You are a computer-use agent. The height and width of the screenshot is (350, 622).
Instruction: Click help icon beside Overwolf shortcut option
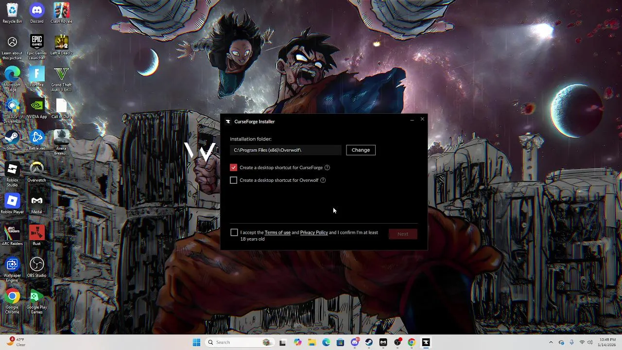click(x=323, y=180)
